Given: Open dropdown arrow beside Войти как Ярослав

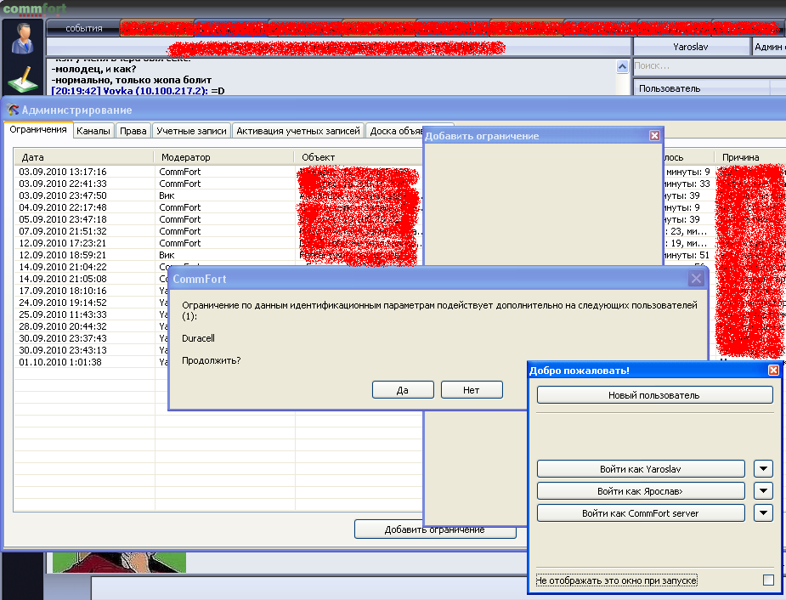Looking at the screenshot, I should coord(764,491).
